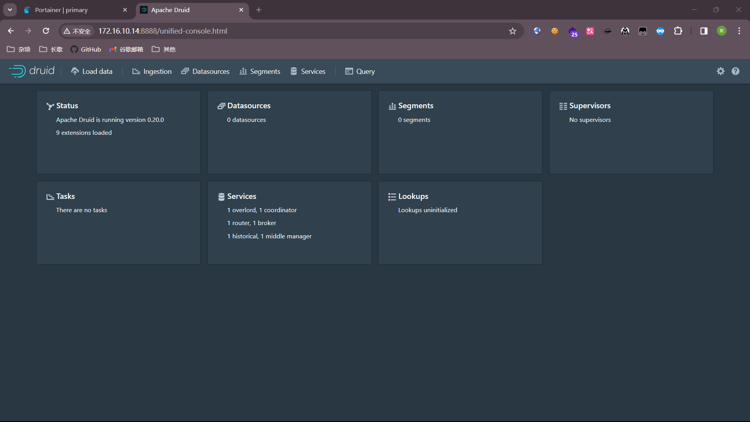This screenshot has height=422, width=750.
Task: Focus the address bar URL
Action: tap(162, 31)
